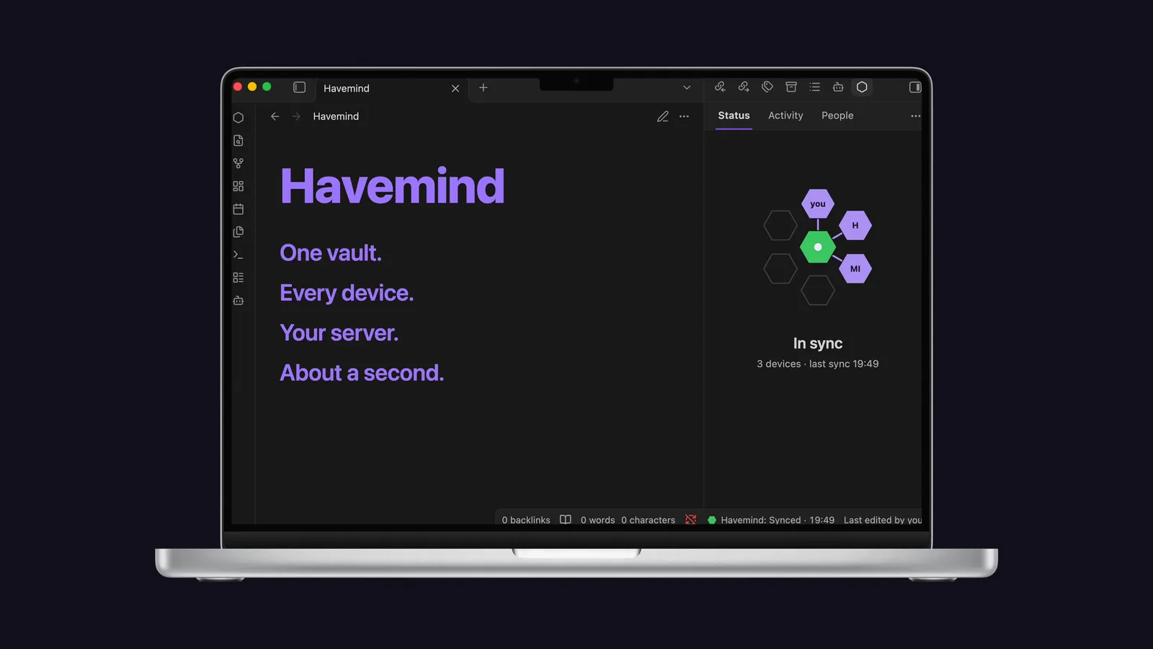Image resolution: width=1153 pixels, height=649 pixels.
Task: Open the archive box panel icon
Action: pyautogui.click(x=791, y=87)
